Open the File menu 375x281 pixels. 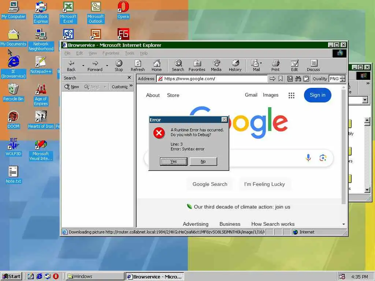[67, 53]
